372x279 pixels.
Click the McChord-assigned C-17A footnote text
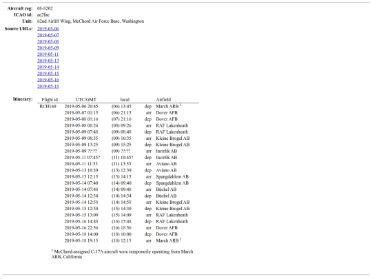click(x=123, y=254)
